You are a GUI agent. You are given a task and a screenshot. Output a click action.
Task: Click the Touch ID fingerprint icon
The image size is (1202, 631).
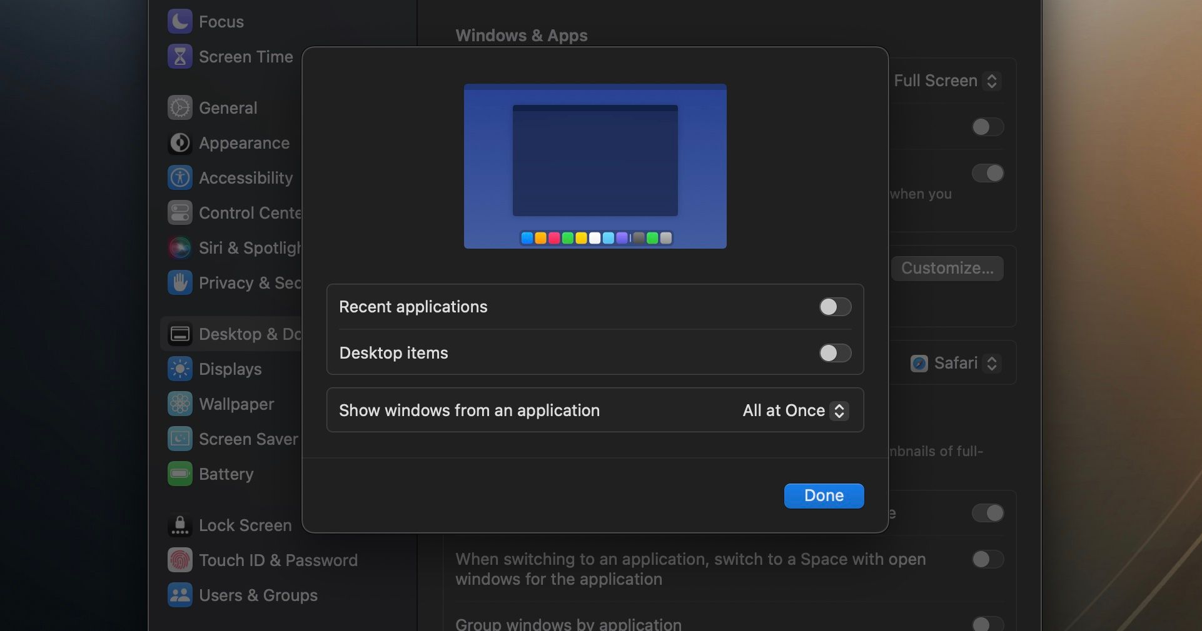(179, 560)
